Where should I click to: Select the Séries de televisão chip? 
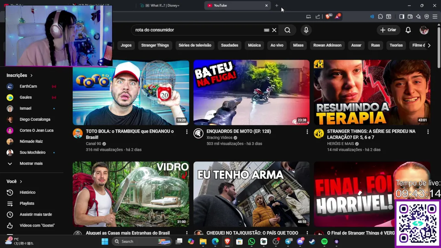tap(195, 45)
